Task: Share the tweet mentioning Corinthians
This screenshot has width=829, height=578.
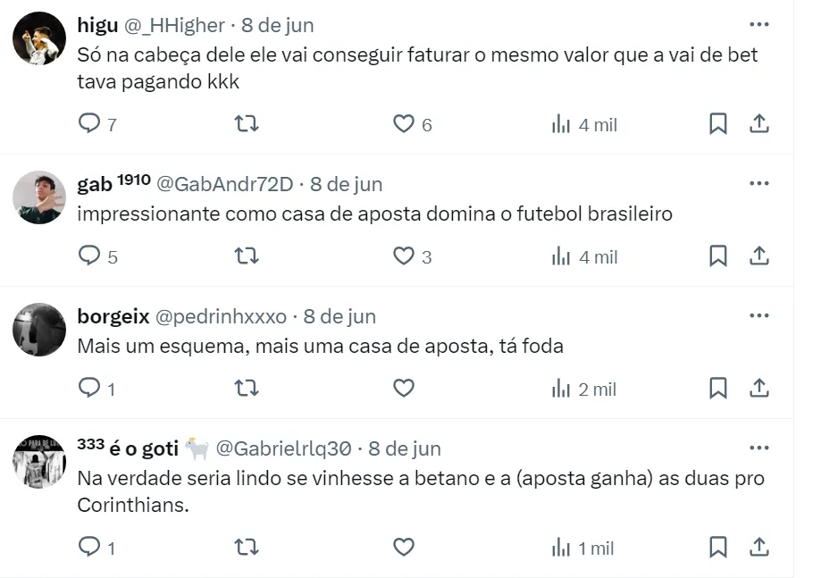Action: point(758,547)
